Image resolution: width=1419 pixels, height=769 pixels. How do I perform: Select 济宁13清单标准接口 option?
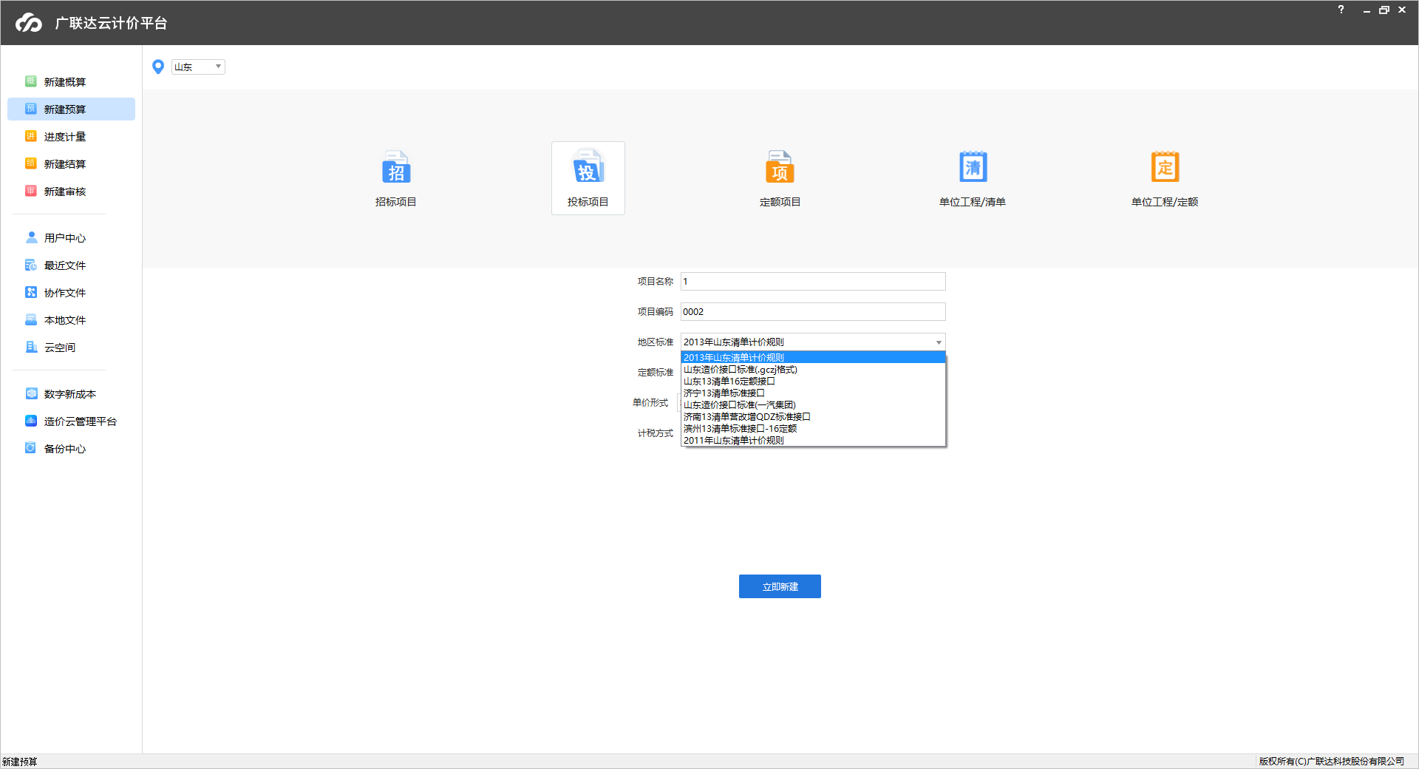[813, 393]
